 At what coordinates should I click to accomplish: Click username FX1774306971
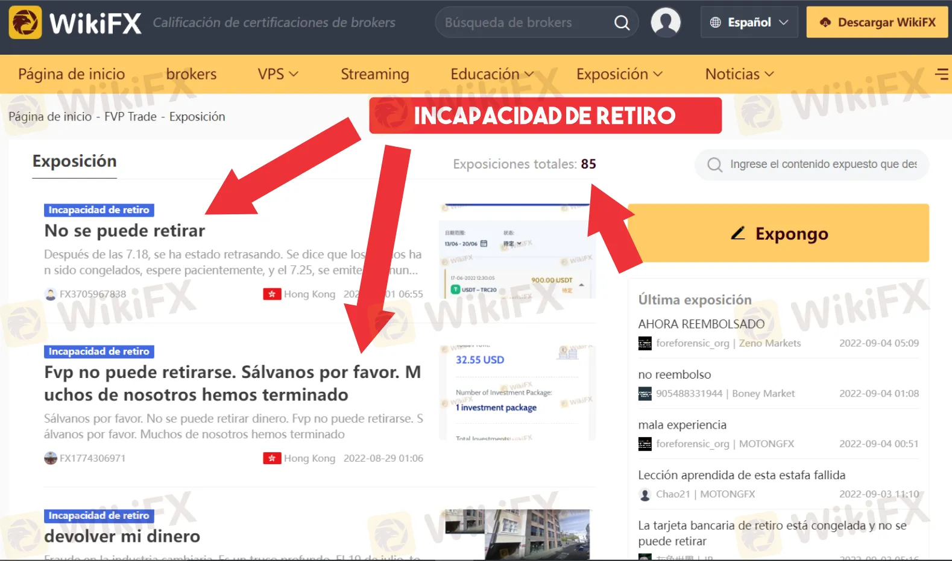click(x=93, y=458)
